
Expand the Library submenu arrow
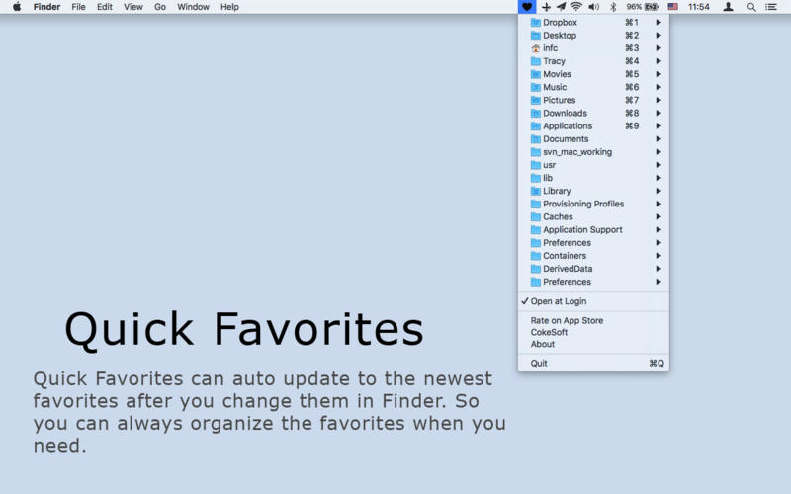pyautogui.click(x=659, y=191)
